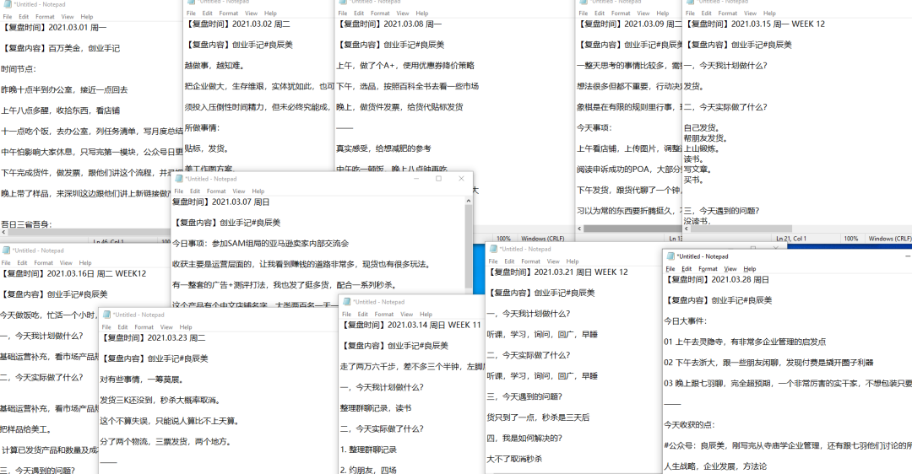Click the line '【复盘时间】2021.03.07 周日'
The image size is (912, 474).
221,202
